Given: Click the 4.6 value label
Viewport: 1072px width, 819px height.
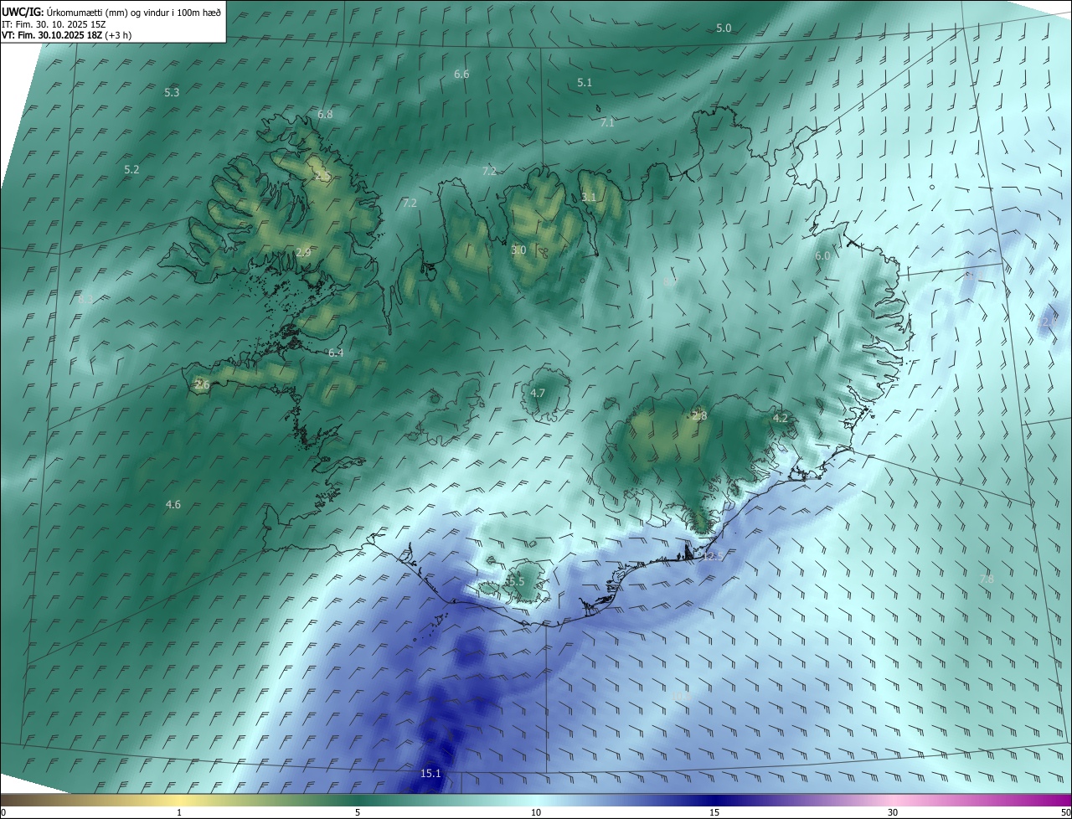Looking at the screenshot, I should coord(173,505).
